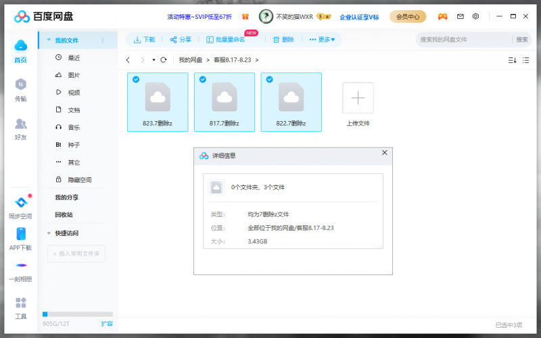Click the refresh icon in path bar
Image resolution: width=541 pixels, height=338 pixels.
(x=164, y=60)
